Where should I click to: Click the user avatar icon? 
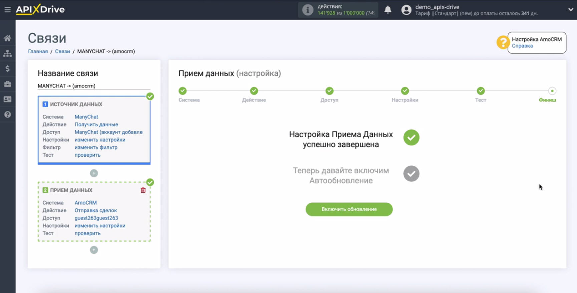406,10
